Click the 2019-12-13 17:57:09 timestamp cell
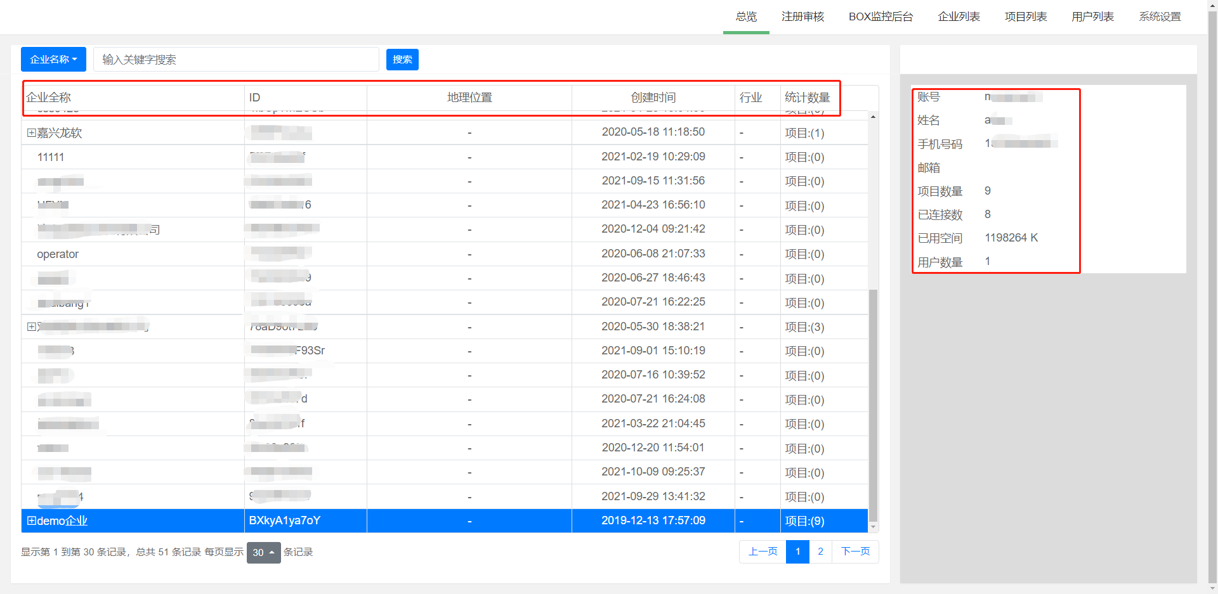The image size is (1218, 594). [x=653, y=520]
